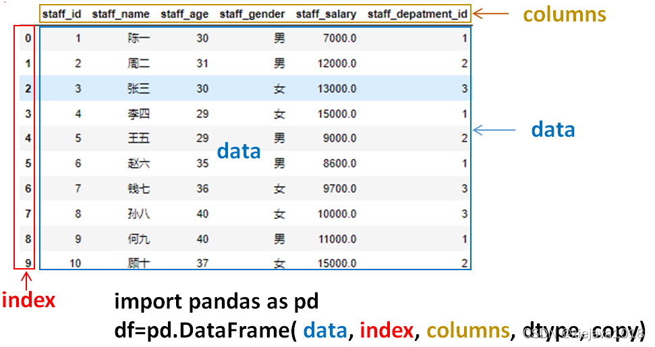Select gender 女 in 顾十's row

[x=279, y=263]
